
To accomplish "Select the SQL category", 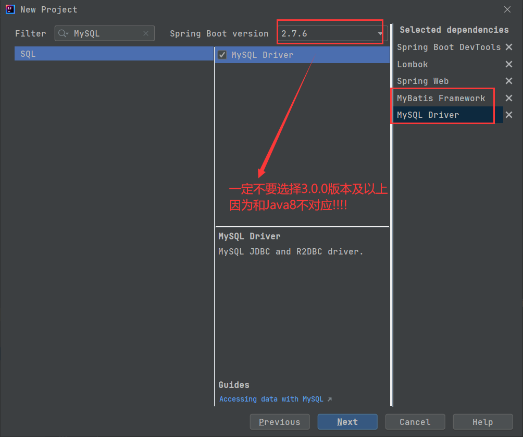I will pos(114,54).
